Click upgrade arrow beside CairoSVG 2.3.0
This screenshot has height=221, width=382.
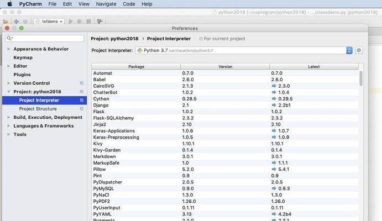[274, 86]
